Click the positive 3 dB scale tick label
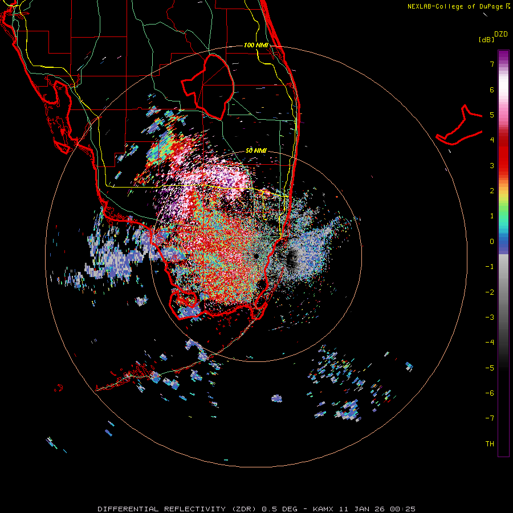 pyautogui.click(x=492, y=165)
